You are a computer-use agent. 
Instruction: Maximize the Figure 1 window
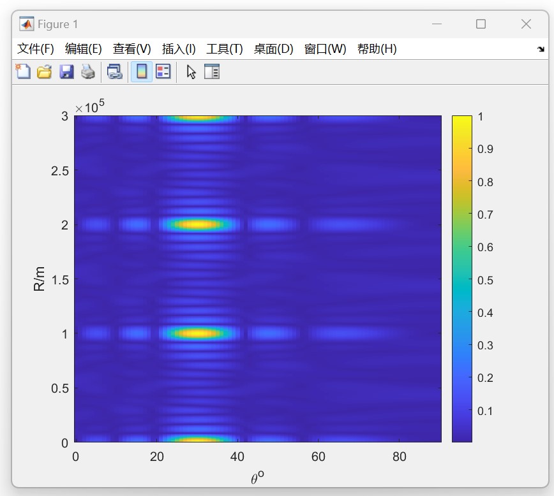point(481,24)
